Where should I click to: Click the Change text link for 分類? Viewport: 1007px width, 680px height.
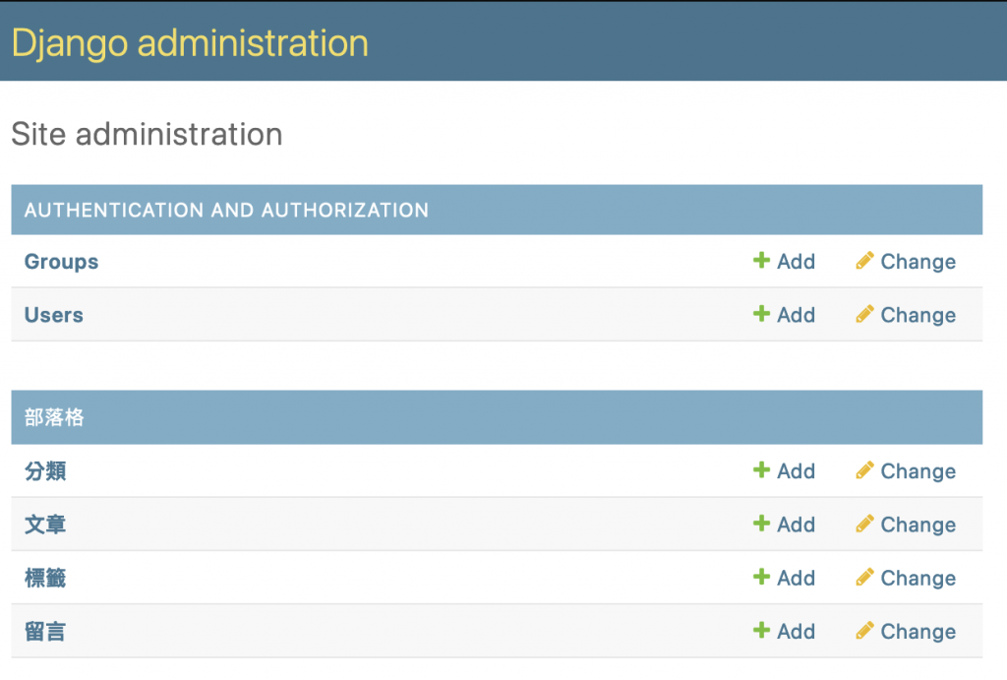tap(918, 471)
